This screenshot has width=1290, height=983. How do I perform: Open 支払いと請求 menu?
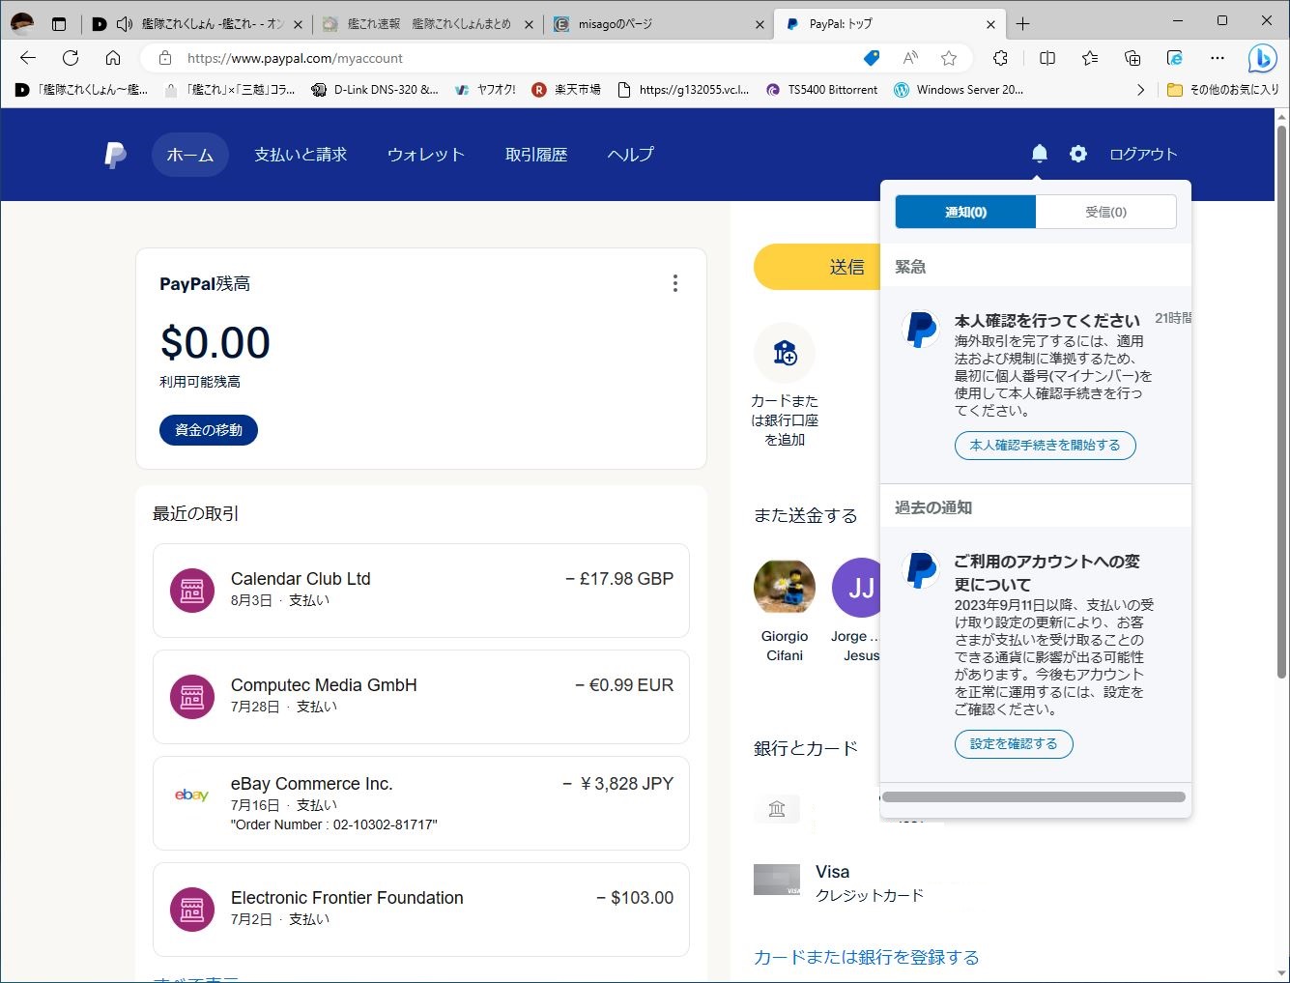[301, 155]
